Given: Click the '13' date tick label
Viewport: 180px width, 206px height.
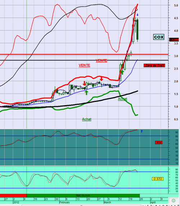Looking at the screenshot, I should click(x=78, y=199).
